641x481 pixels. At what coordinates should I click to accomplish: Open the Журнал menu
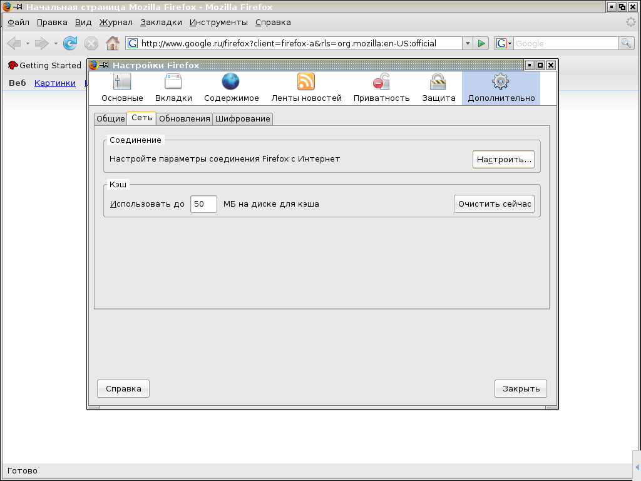click(116, 23)
